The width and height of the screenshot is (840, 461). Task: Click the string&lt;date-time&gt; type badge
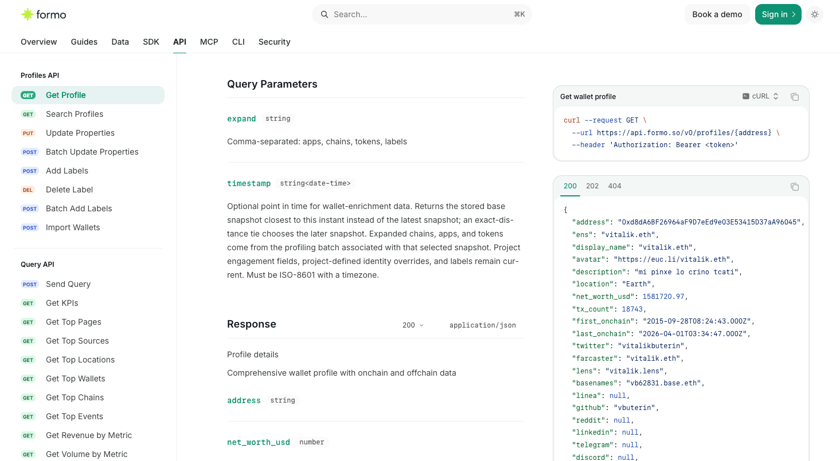click(315, 183)
